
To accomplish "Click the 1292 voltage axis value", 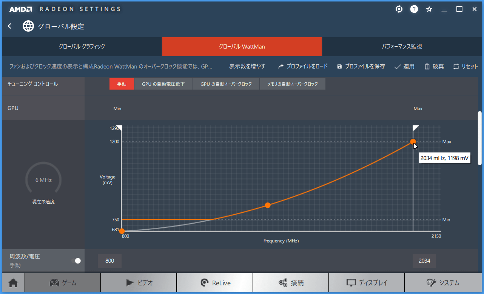I will 115,128.
